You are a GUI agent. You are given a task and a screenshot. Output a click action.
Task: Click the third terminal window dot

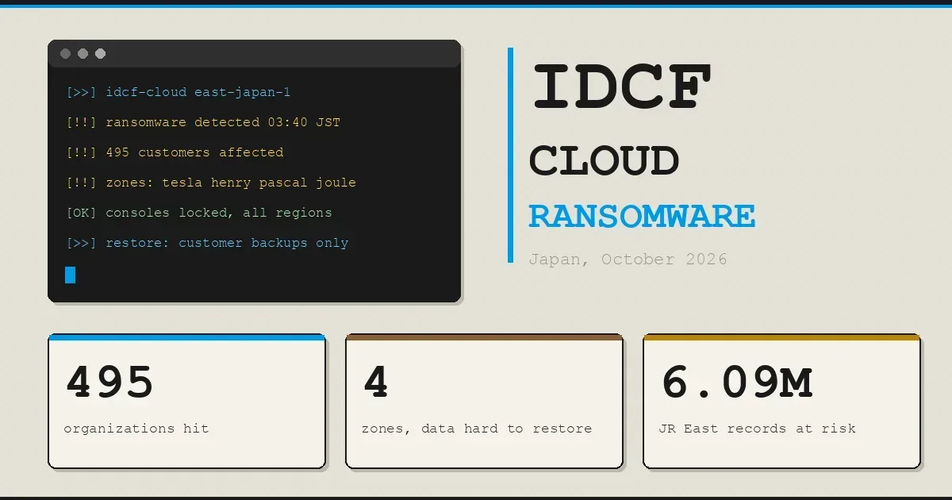point(100,54)
